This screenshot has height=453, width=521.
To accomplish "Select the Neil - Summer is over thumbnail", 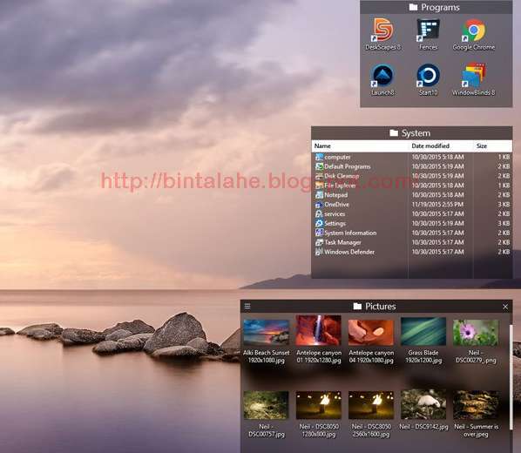I will 476,405.
